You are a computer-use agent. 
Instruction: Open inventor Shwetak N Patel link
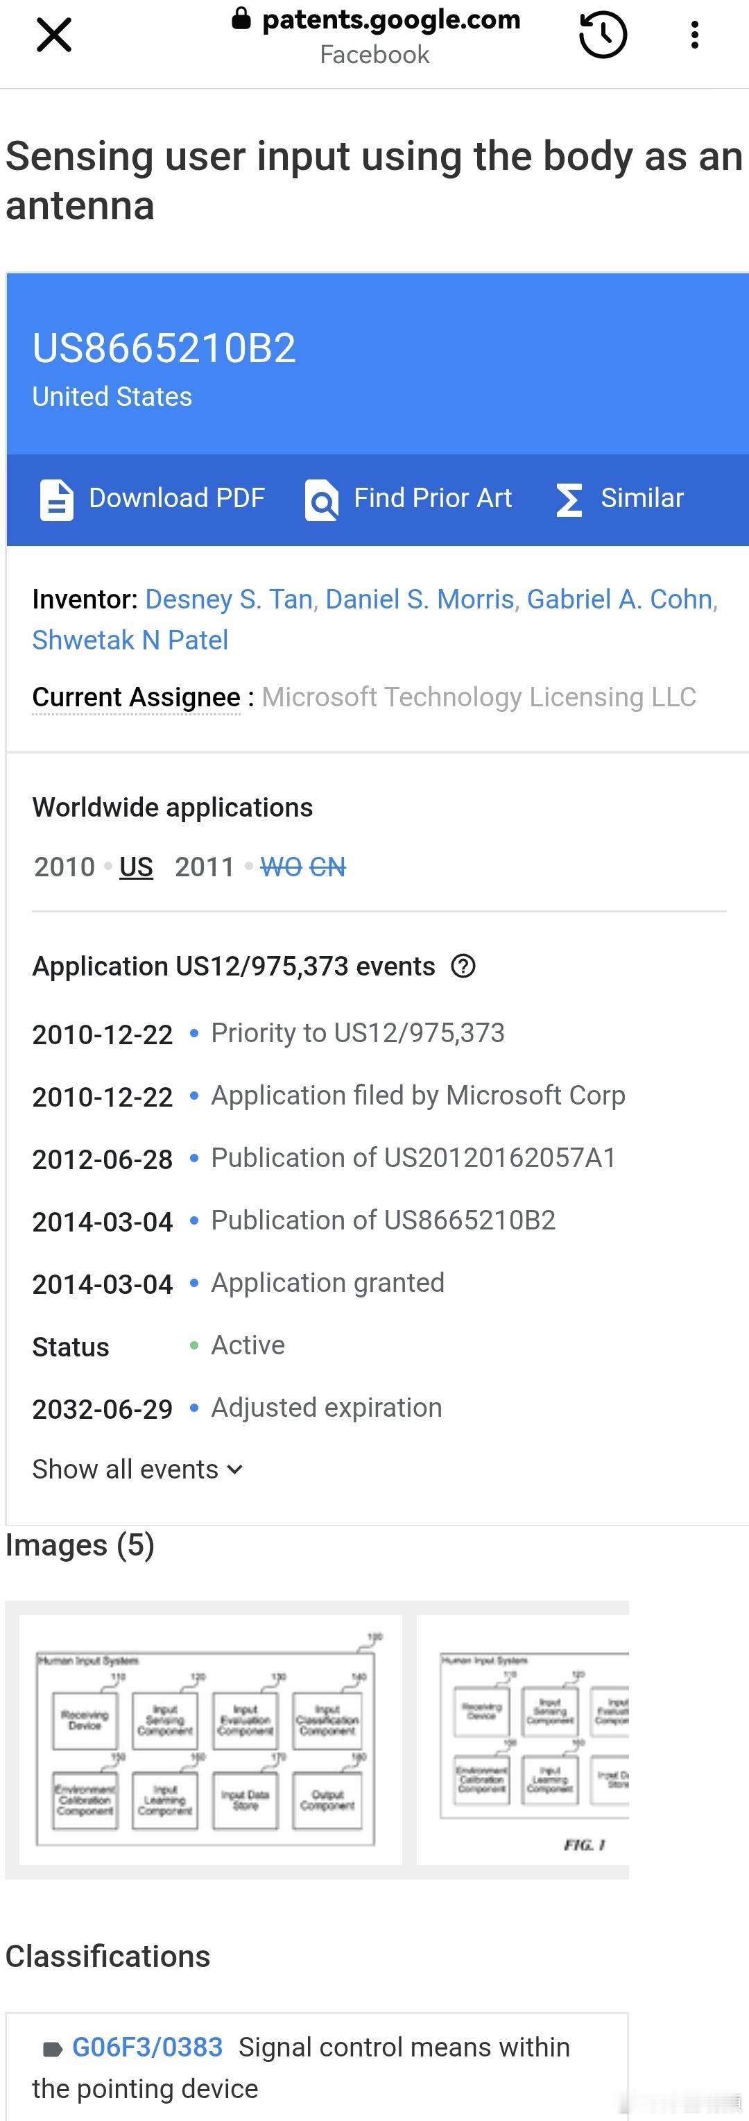[130, 640]
